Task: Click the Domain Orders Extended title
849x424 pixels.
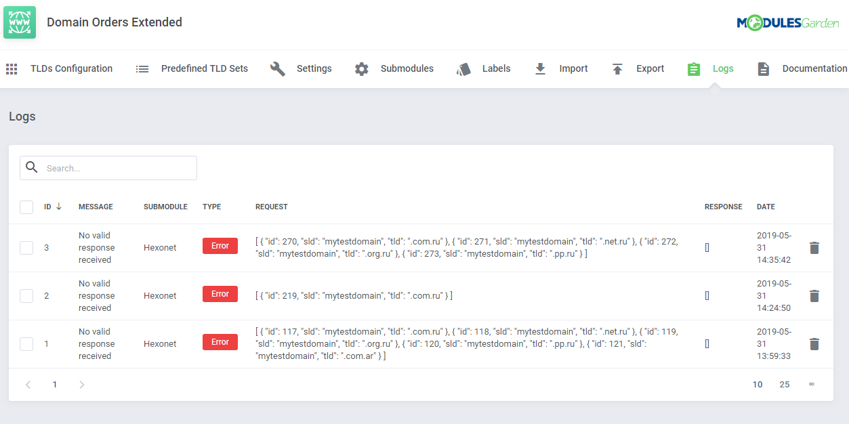Action: click(x=115, y=22)
